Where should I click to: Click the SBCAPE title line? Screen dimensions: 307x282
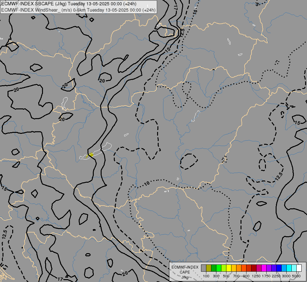[69, 4]
